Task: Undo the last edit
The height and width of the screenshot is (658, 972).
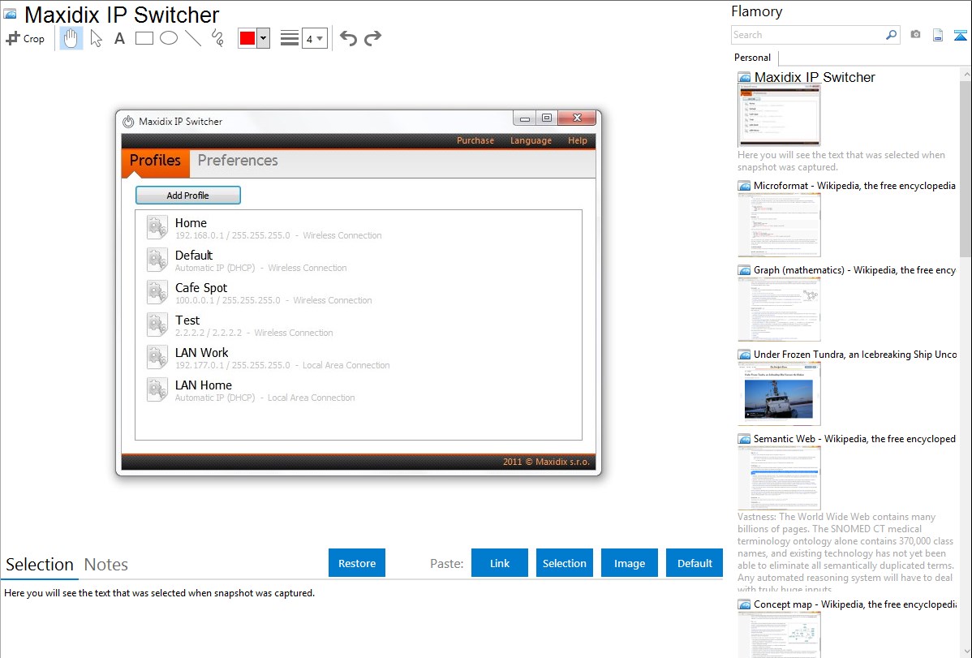Action: 348,38
